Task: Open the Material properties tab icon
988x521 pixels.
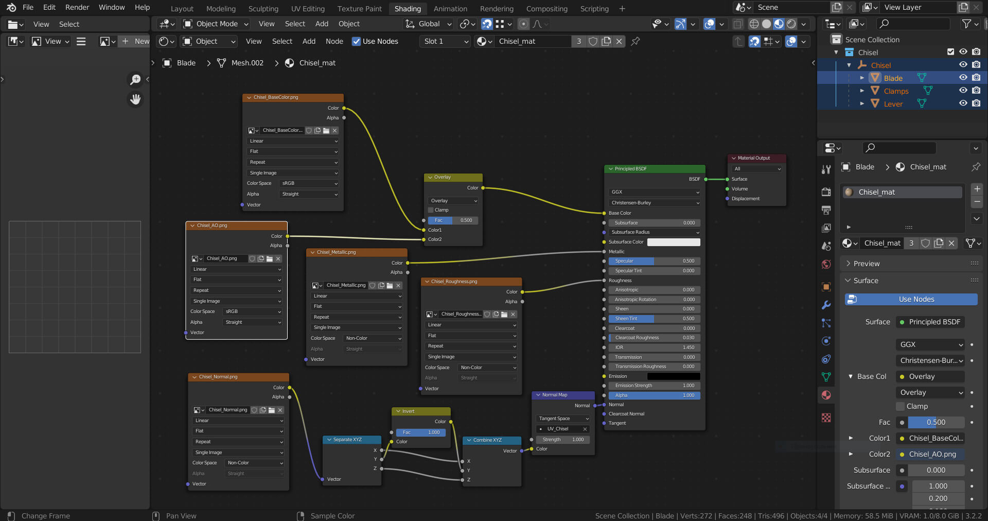Action: (826, 395)
